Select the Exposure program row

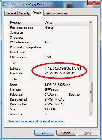point(49,28)
